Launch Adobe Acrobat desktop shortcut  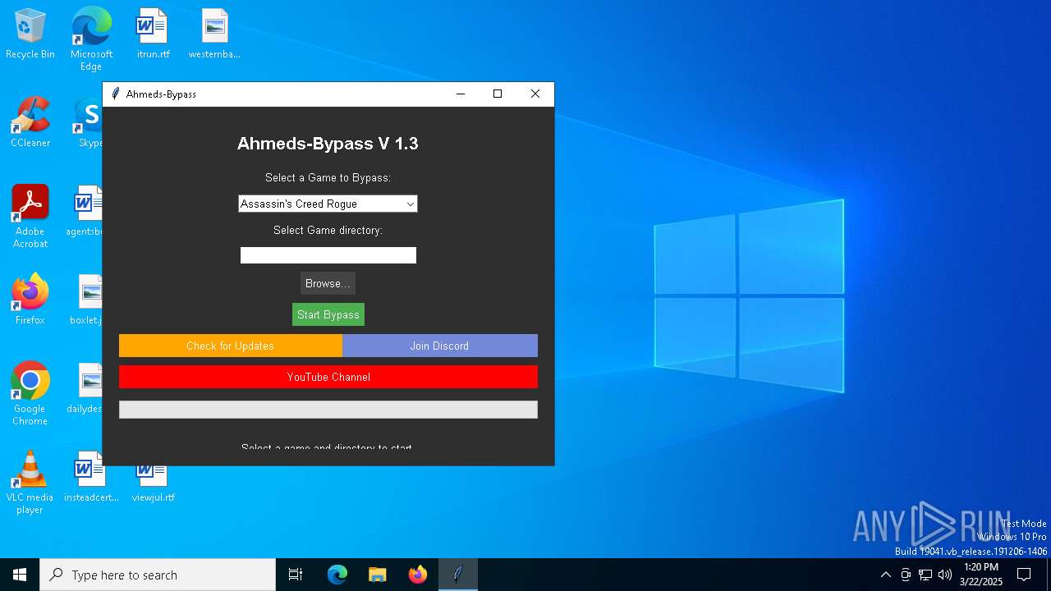pyautogui.click(x=30, y=216)
